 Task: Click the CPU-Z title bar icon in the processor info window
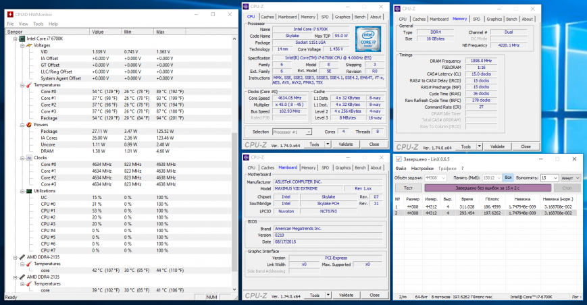(246, 6)
